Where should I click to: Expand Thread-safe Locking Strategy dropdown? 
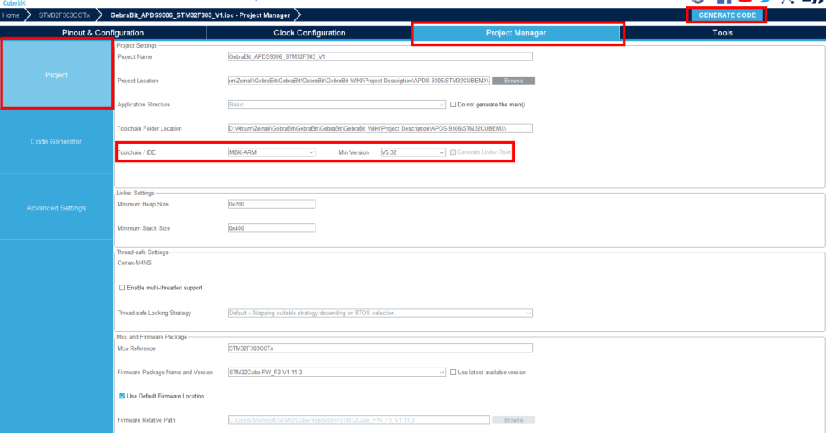pos(381,313)
